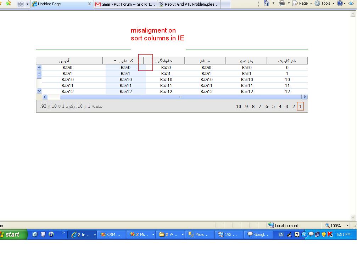Image resolution: width=363 pixels, height=272 pixels.
Task: Go to pager page 8
Action: click(x=253, y=106)
